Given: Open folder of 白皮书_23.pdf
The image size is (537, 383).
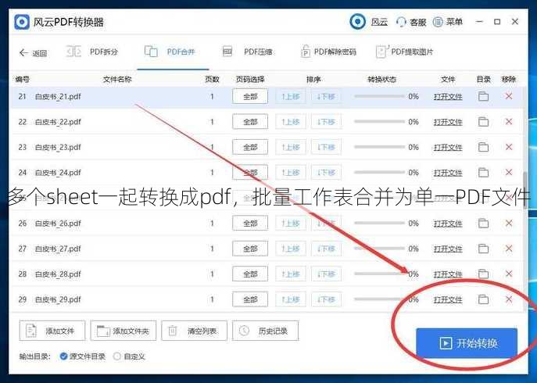Looking at the screenshot, I should click(x=483, y=147).
